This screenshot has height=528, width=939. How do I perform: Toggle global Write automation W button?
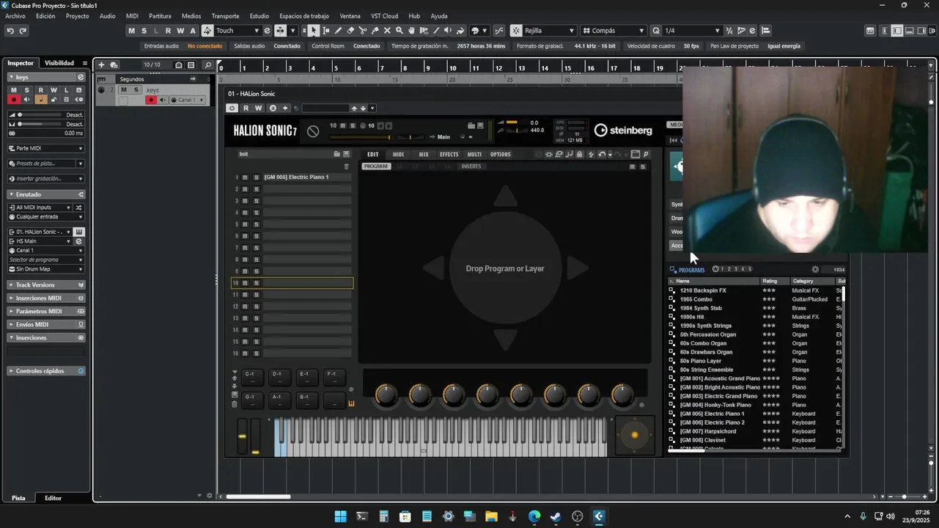click(x=181, y=31)
